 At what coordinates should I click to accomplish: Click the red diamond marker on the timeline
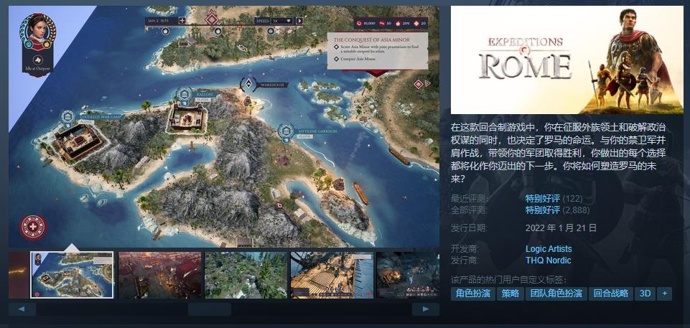(212, 20)
